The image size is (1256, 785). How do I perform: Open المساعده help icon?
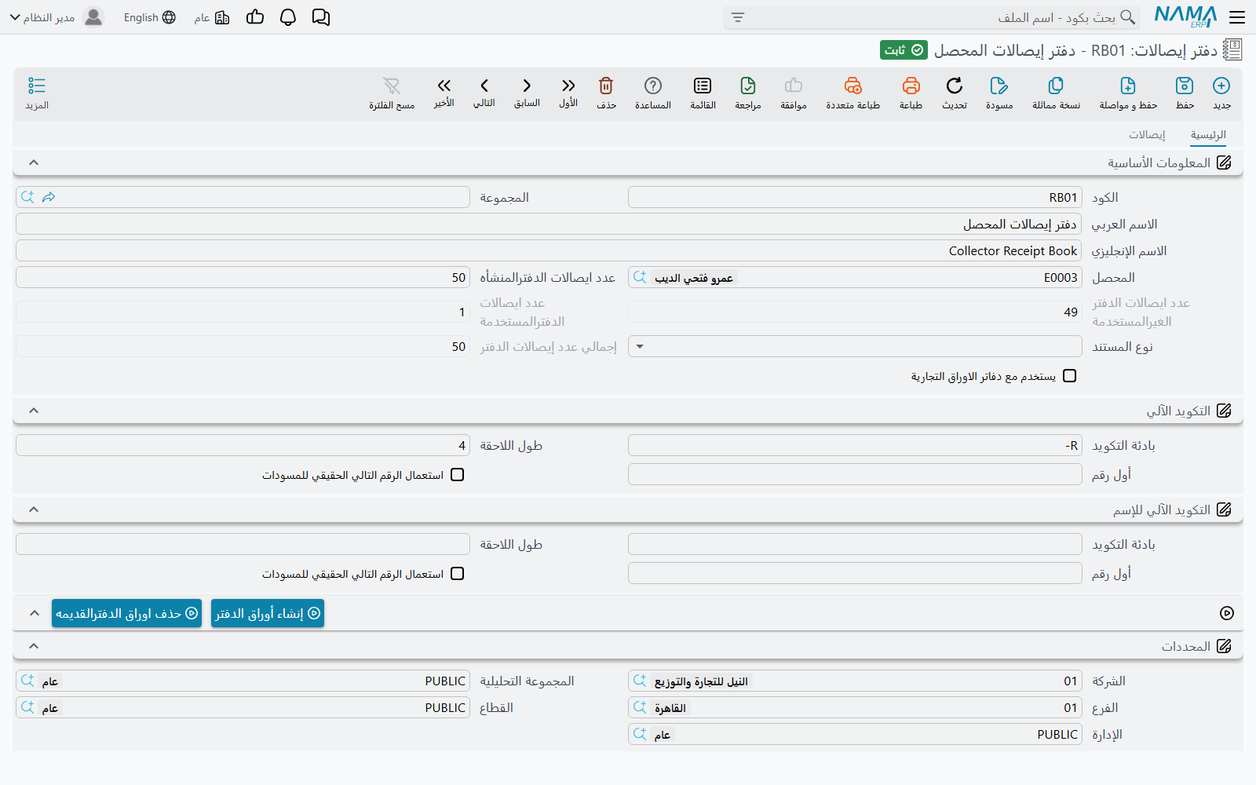coord(653,92)
